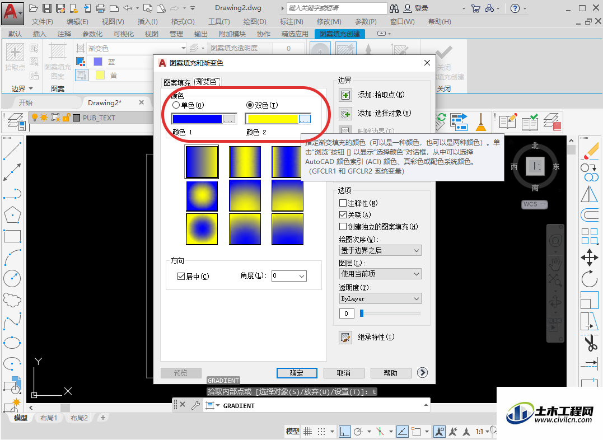The image size is (603, 440).
Task: Switch to the Hatch tab in dialog
Action: click(x=177, y=82)
